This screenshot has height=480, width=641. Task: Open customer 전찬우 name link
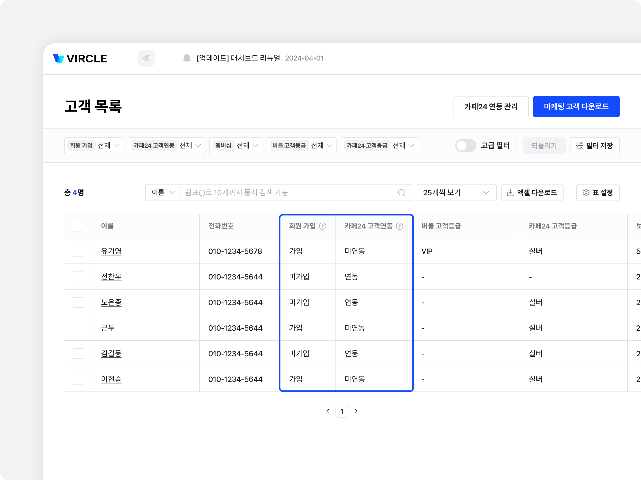[111, 277]
